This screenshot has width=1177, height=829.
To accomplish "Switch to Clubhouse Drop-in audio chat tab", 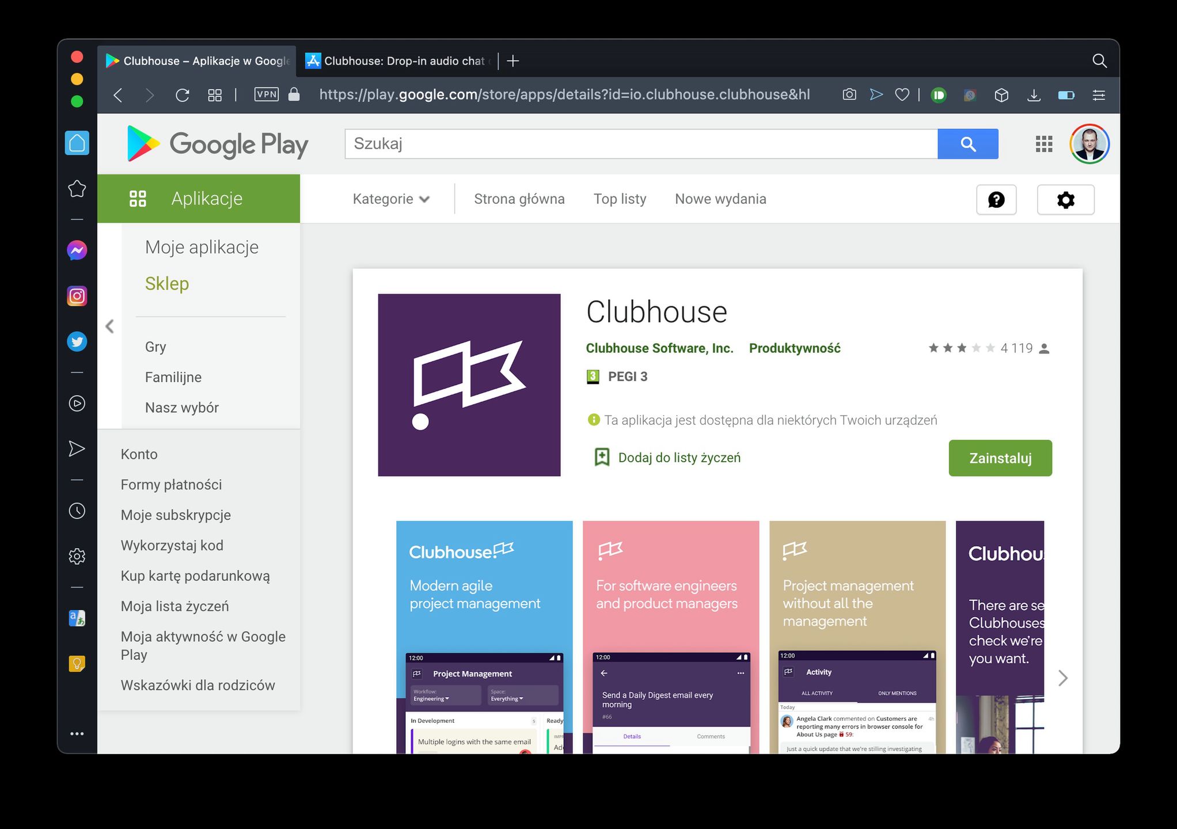I will (x=397, y=60).
